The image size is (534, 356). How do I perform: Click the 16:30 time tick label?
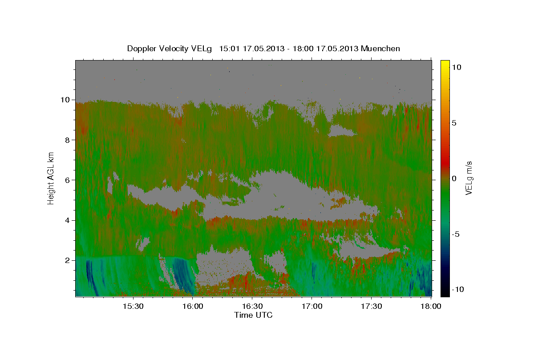252,306
